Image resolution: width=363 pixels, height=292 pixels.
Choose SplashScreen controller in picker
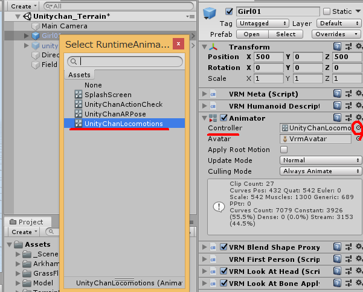tap(124, 95)
